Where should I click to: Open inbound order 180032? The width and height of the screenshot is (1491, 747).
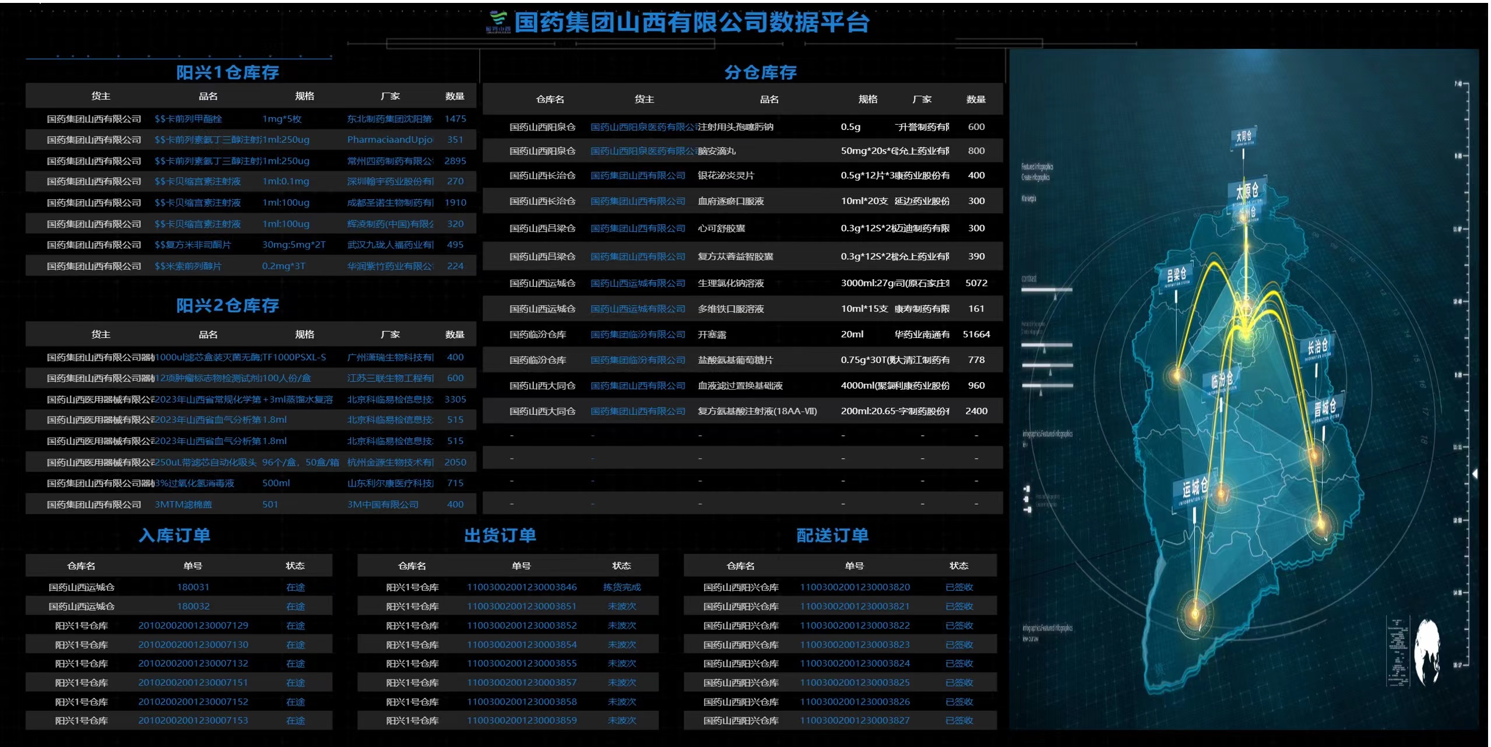coord(193,607)
